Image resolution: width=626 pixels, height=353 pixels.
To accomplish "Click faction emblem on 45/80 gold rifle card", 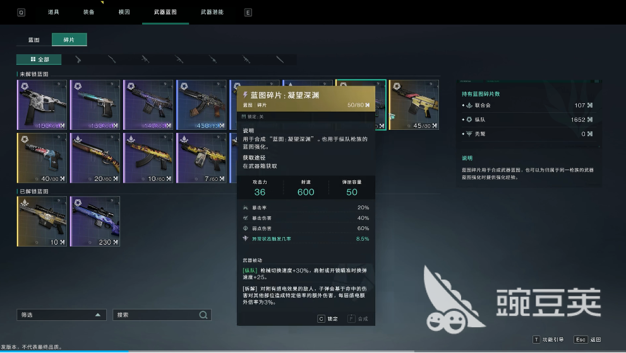I will (397, 86).
